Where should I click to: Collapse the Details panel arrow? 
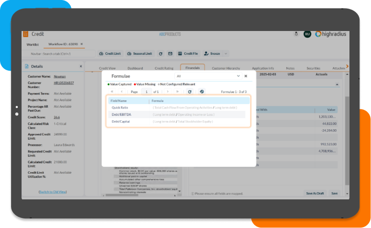81,66
